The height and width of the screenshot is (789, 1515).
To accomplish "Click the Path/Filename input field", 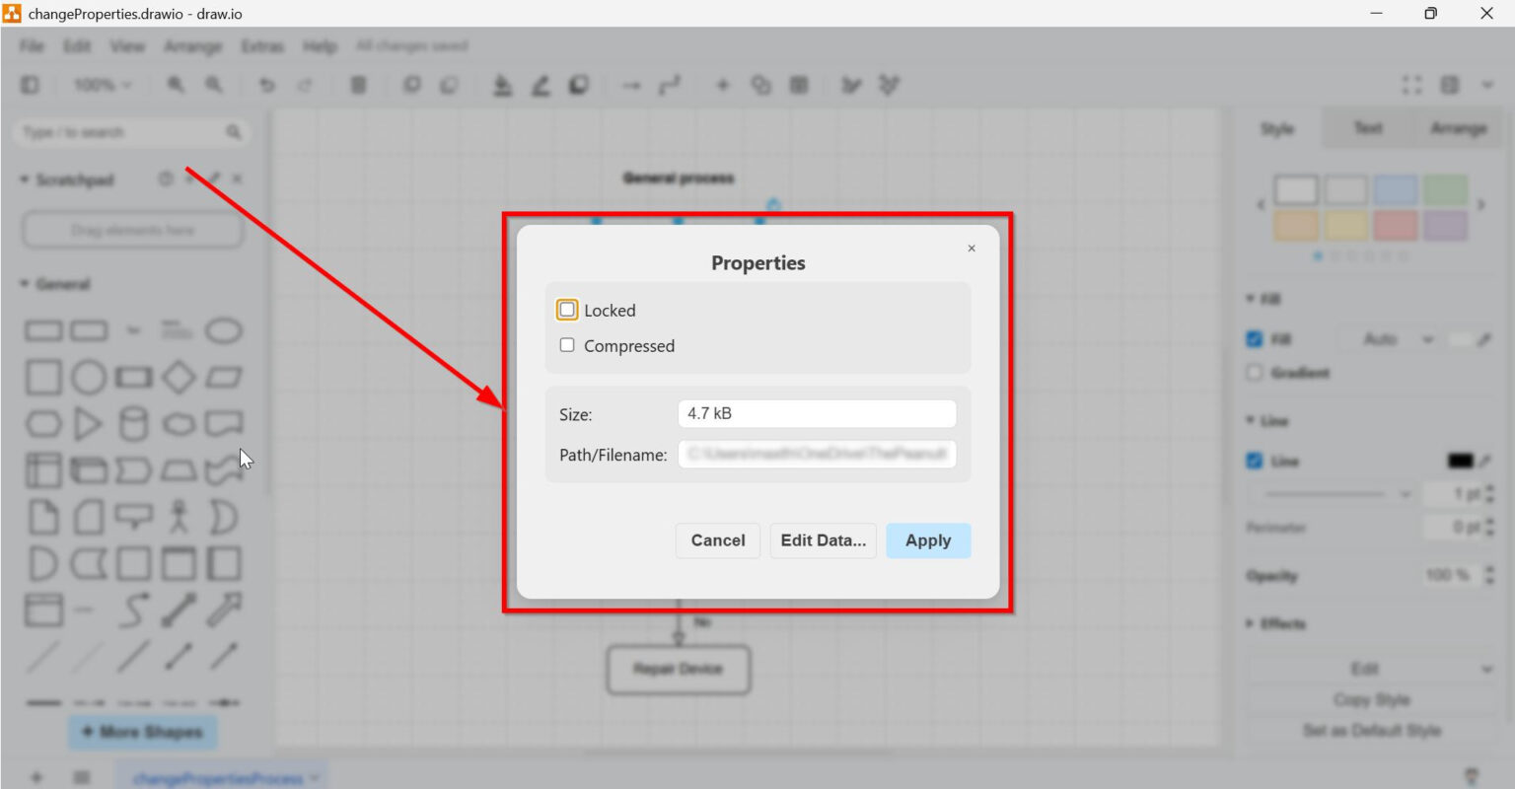I will [817, 455].
